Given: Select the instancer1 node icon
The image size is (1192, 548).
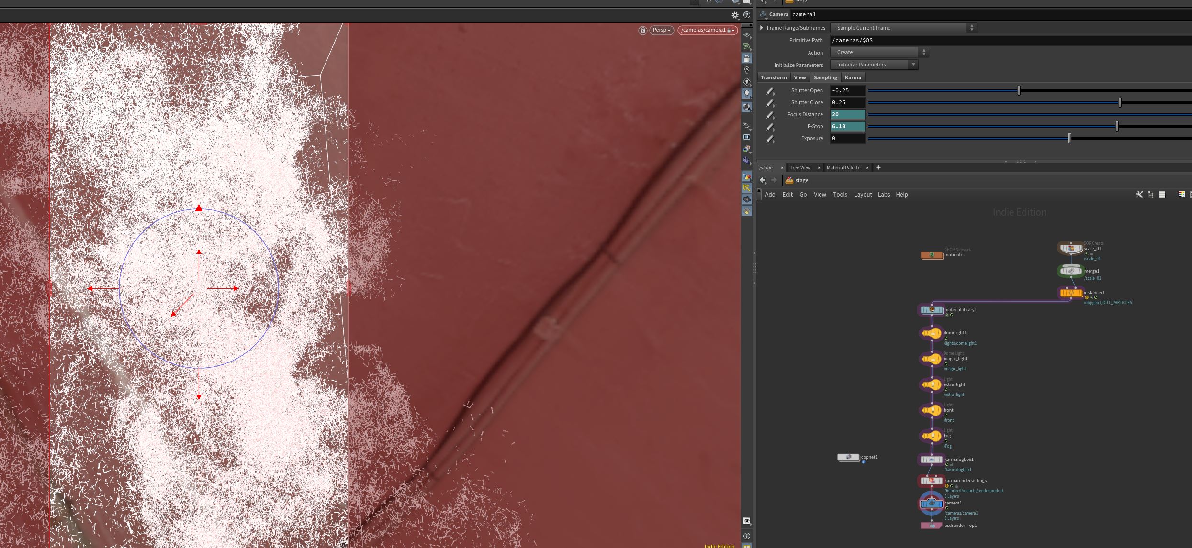Looking at the screenshot, I should [x=1071, y=293].
